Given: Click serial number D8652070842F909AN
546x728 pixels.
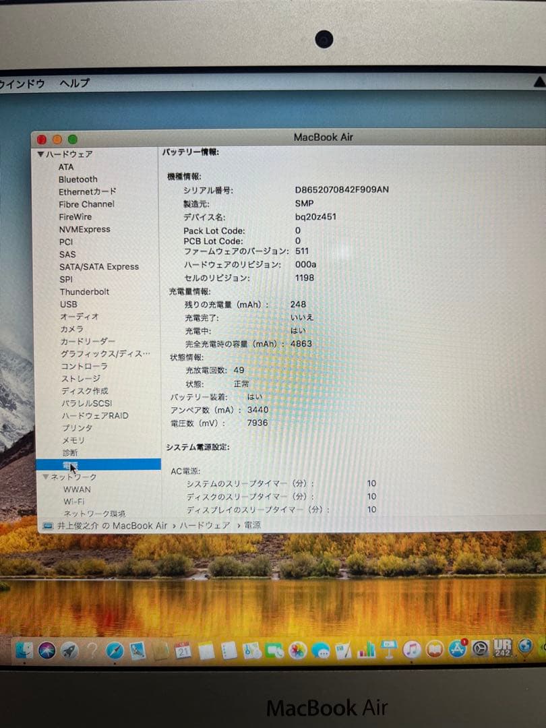Looking at the screenshot, I should pos(342,189).
